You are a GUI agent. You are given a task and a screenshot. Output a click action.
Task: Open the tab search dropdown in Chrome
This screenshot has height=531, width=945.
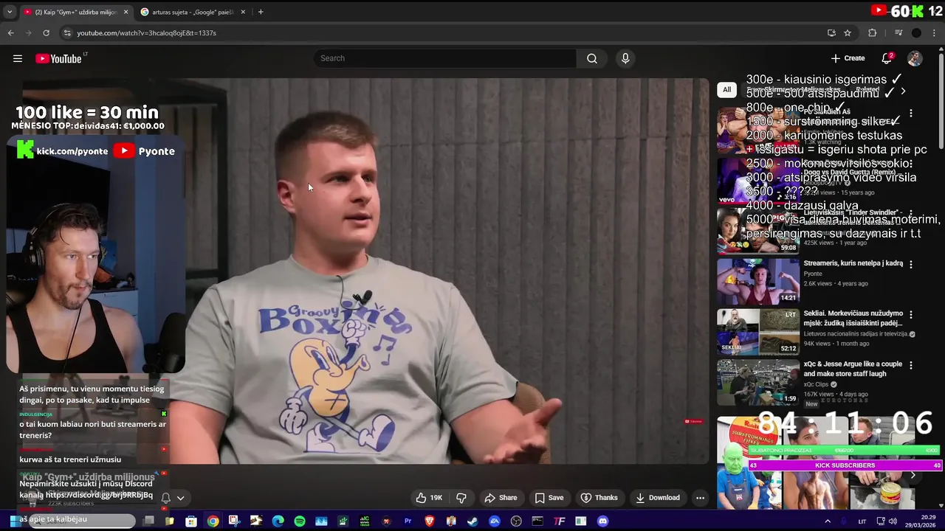tap(10, 12)
